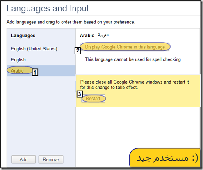Select English (United States) in the list
This screenshot has width=203, height=170.
(41, 49)
